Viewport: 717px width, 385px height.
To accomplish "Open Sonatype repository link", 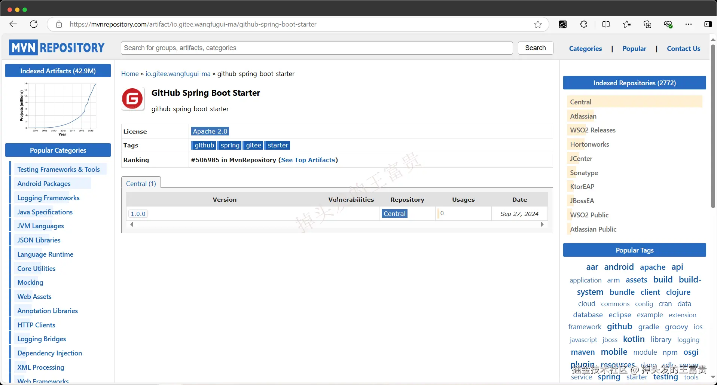I will coord(584,173).
